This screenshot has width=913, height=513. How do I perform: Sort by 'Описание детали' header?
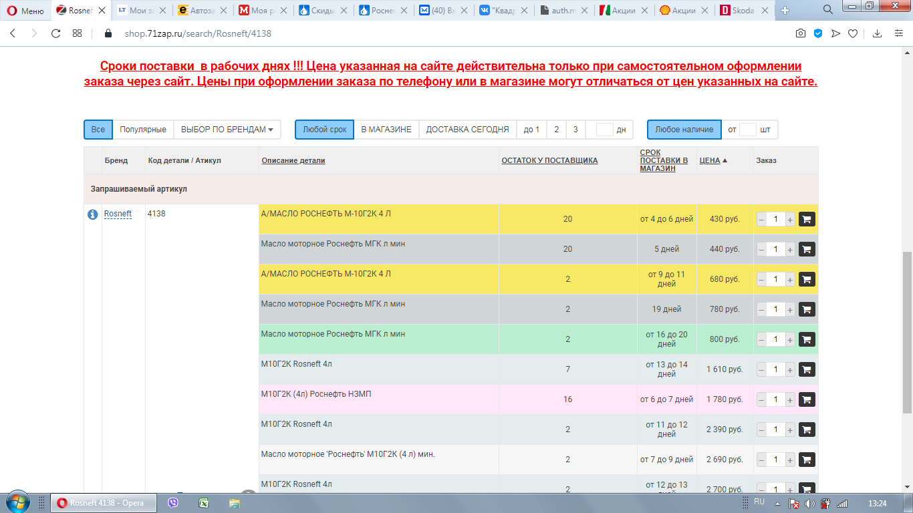[293, 160]
